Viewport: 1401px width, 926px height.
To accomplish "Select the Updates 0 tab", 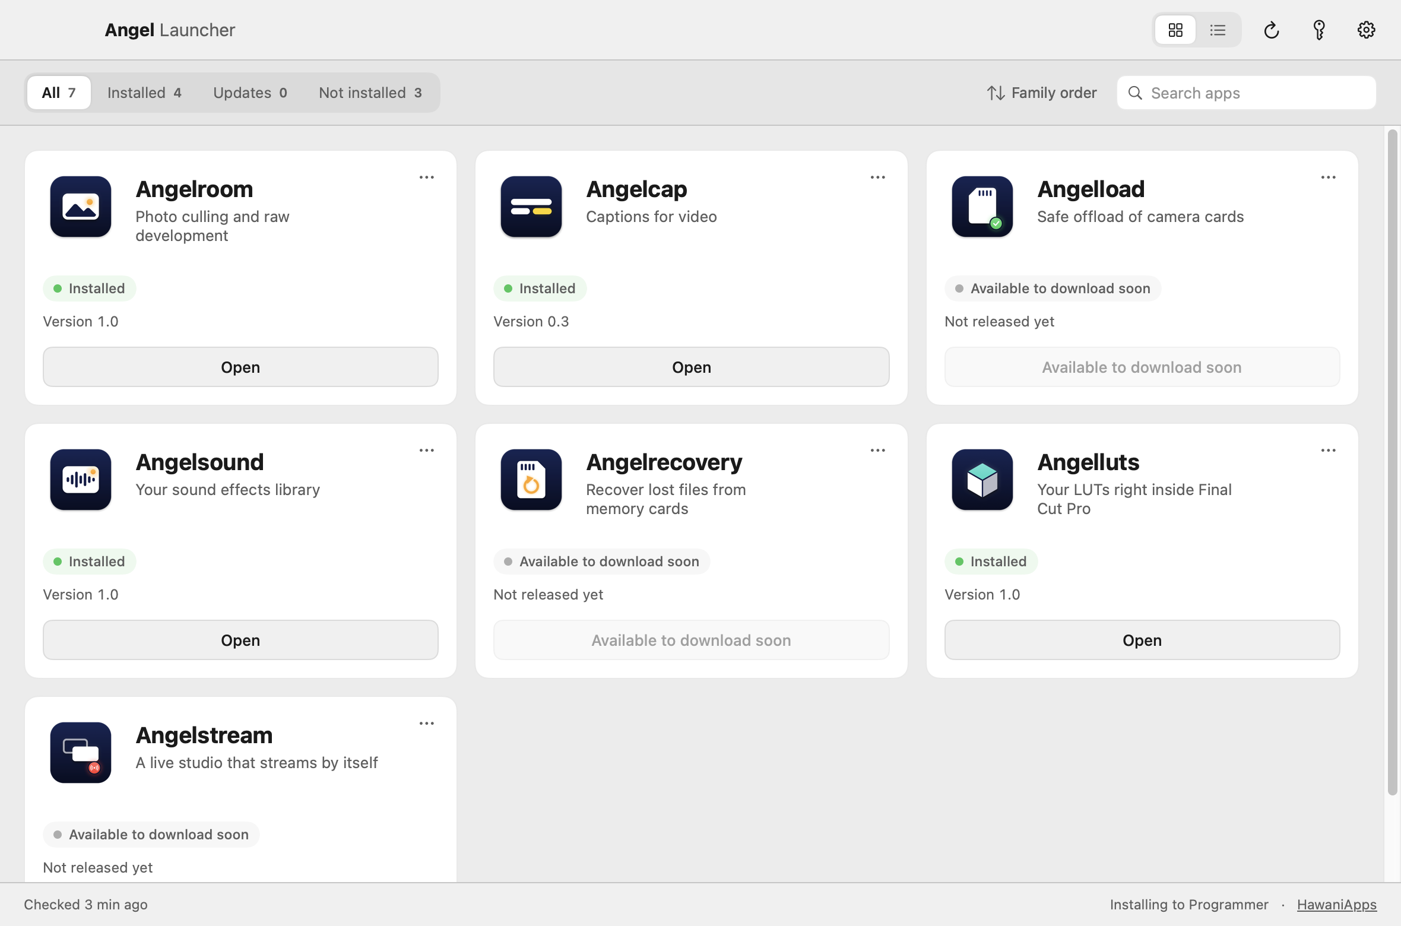I will [250, 93].
